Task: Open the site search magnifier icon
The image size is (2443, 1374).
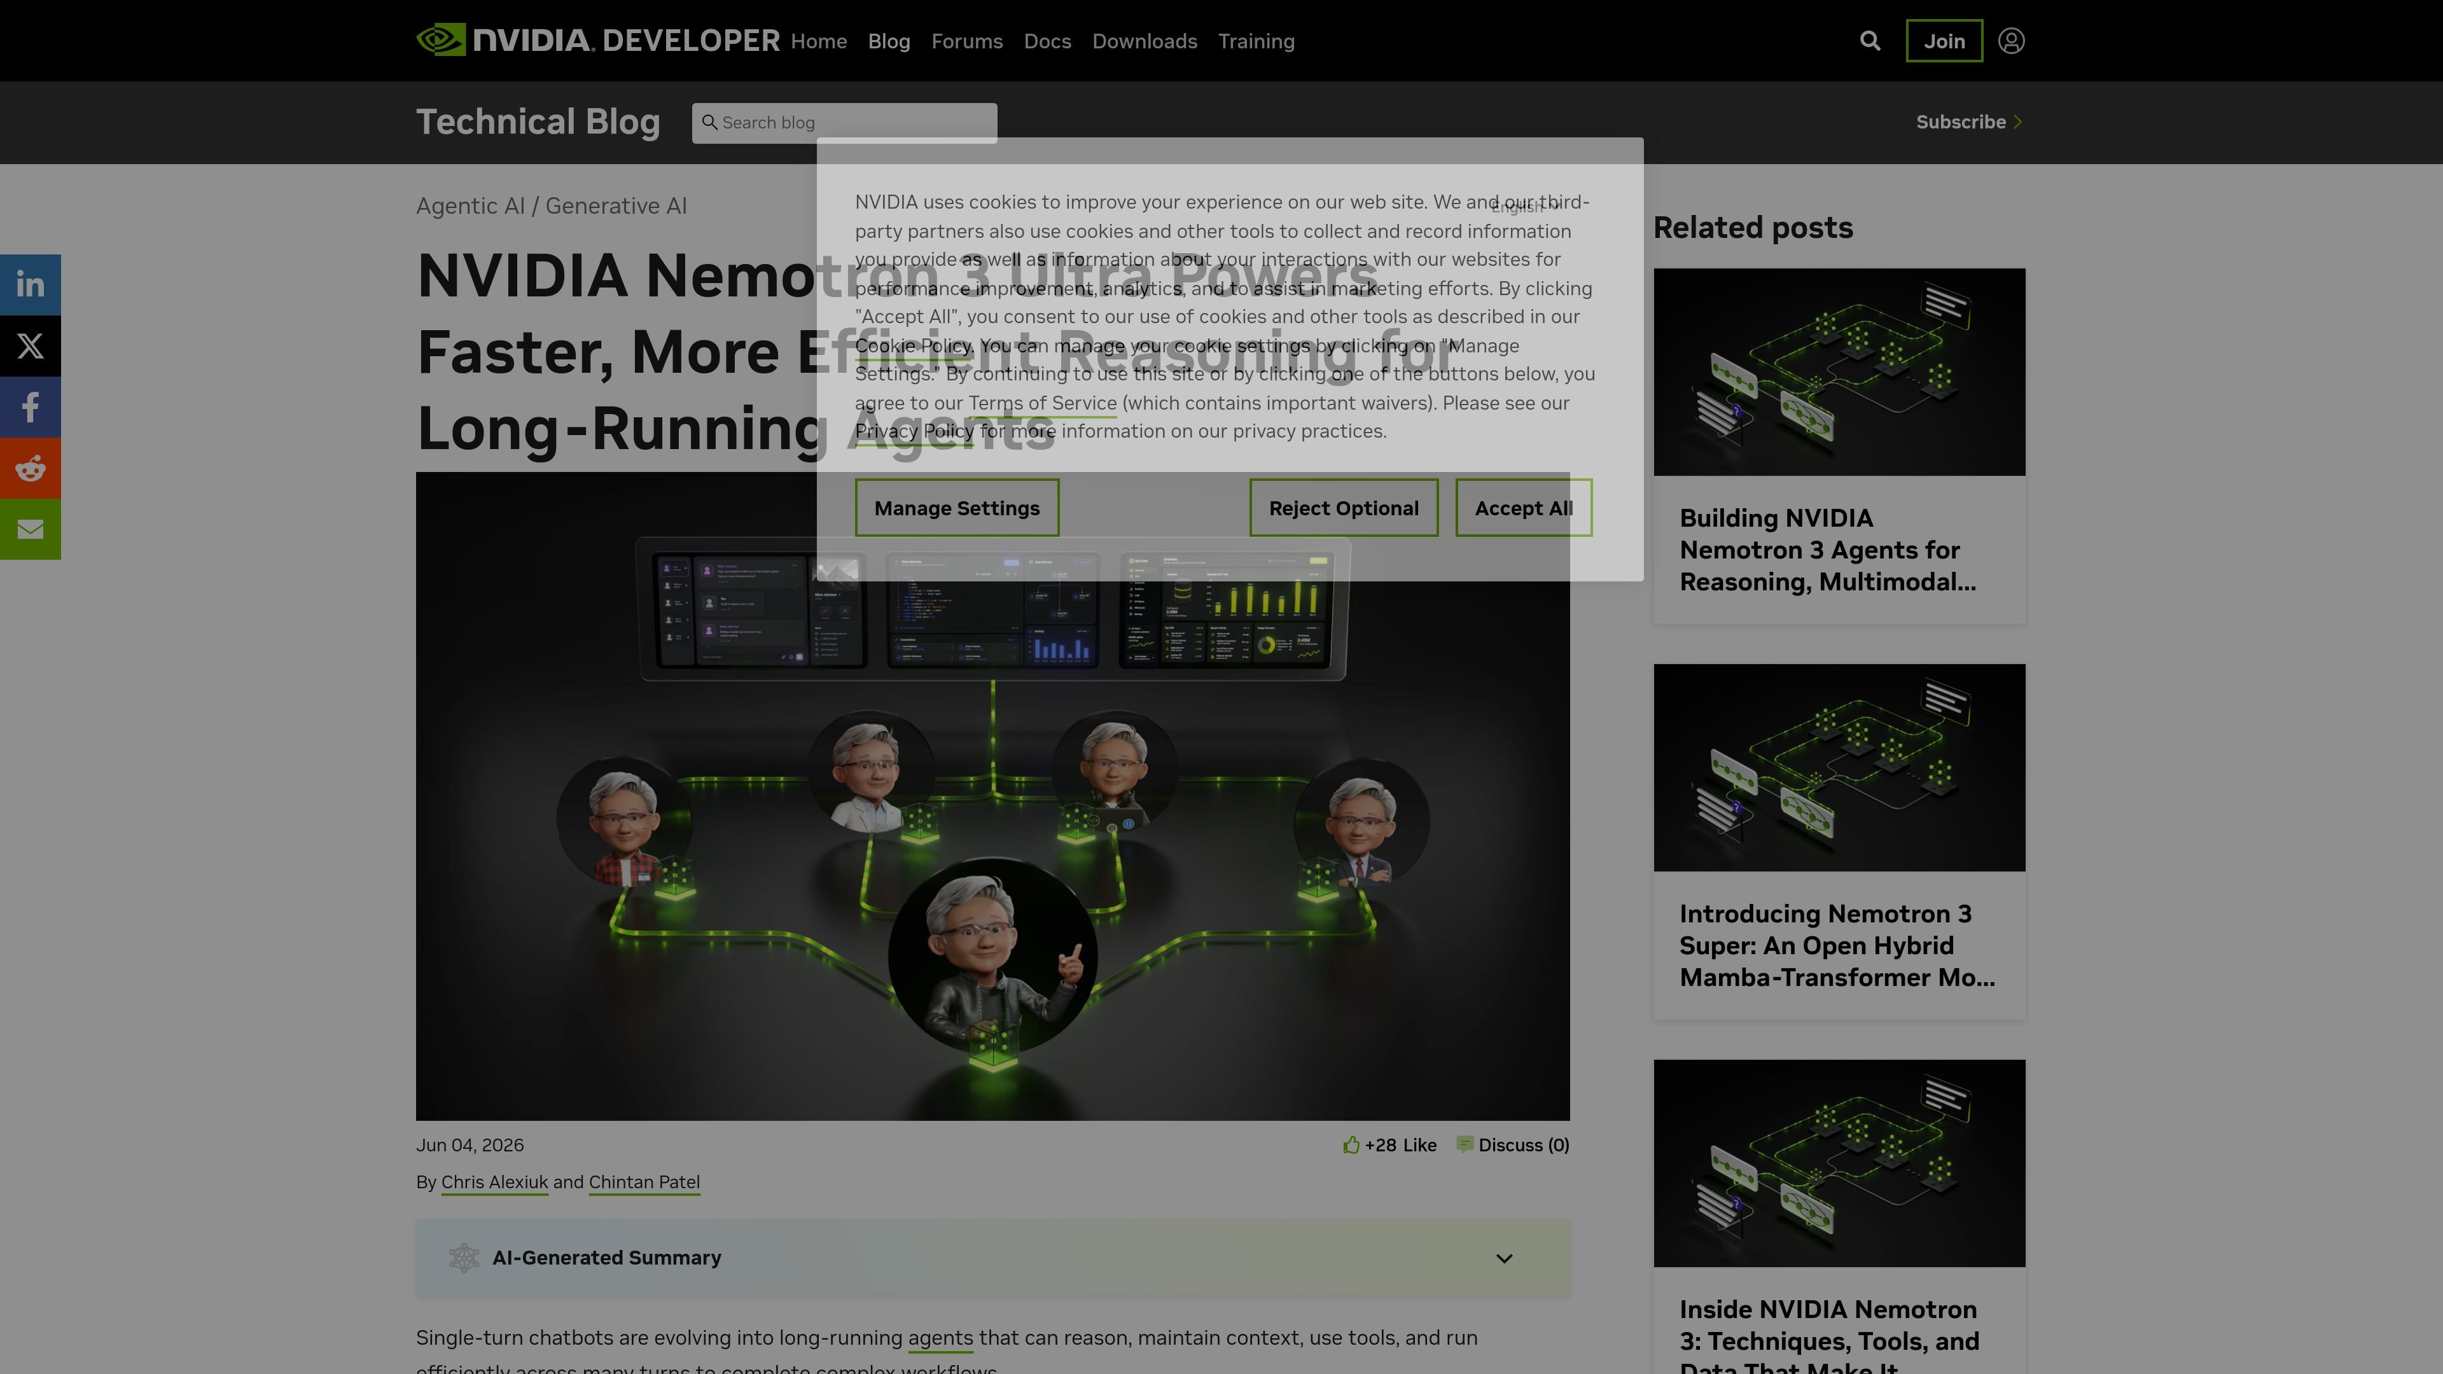Action: click(x=1869, y=41)
